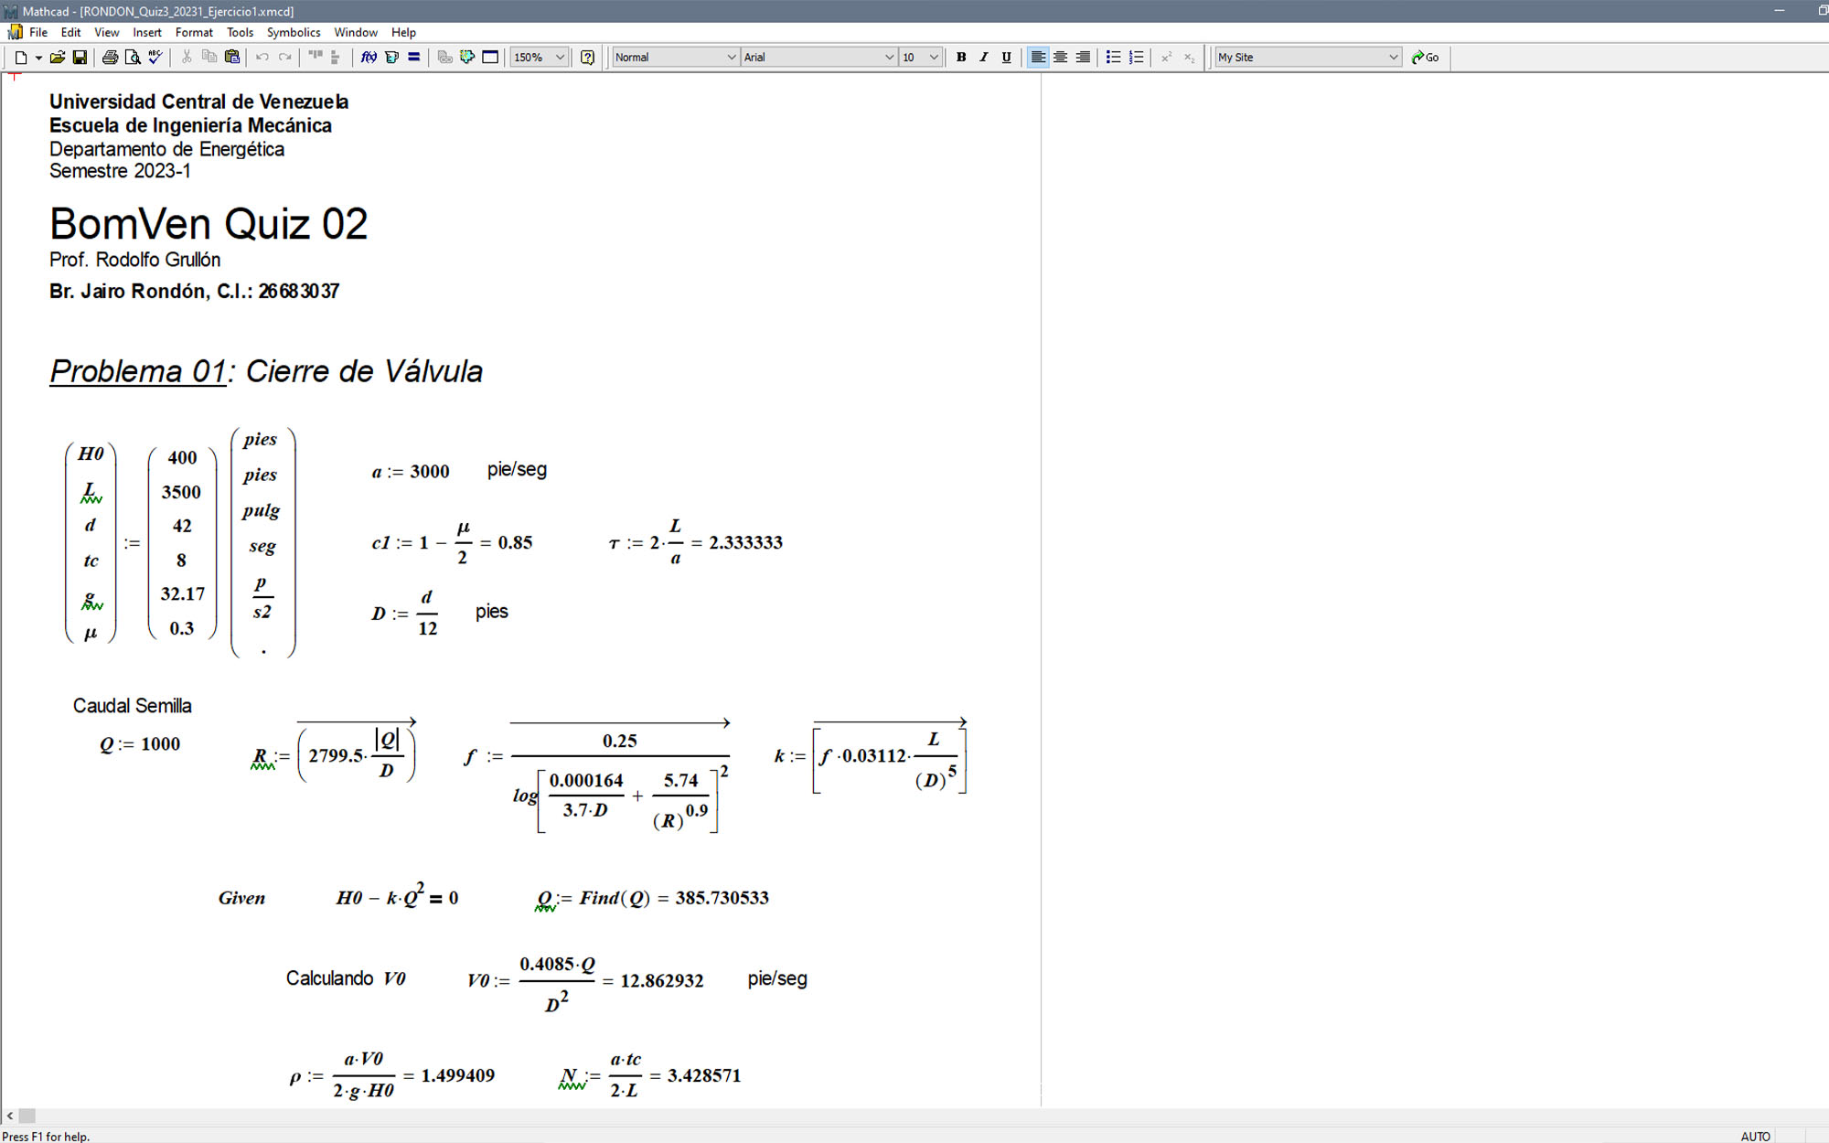Open the Normal style dropdown
This screenshot has height=1143, width=1829.
tap(731, 57)
